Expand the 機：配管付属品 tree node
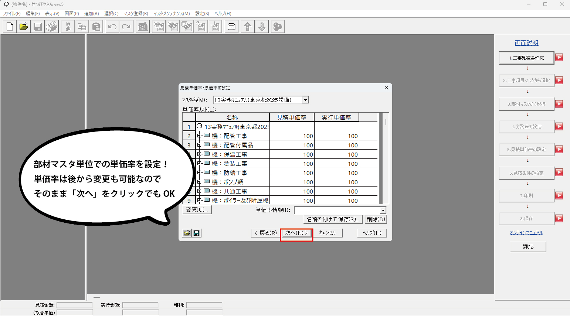This screenshot has height=318, width=570. click(199, 145)
